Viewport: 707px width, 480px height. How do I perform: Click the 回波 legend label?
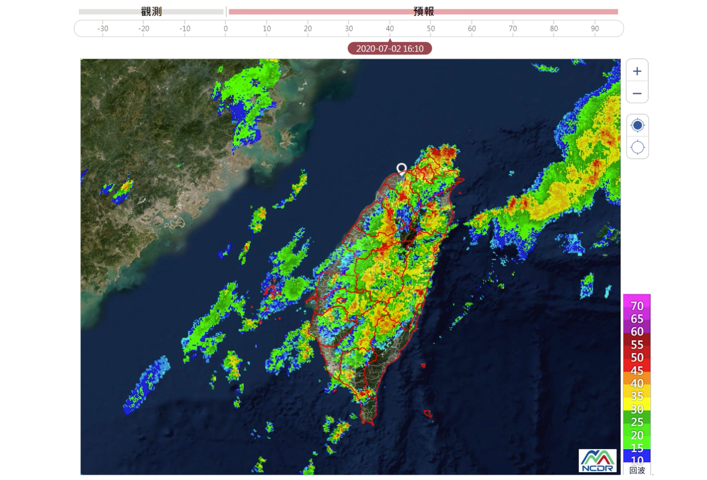[637, 470]
